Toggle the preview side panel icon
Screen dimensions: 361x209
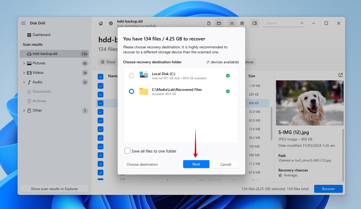254,23
